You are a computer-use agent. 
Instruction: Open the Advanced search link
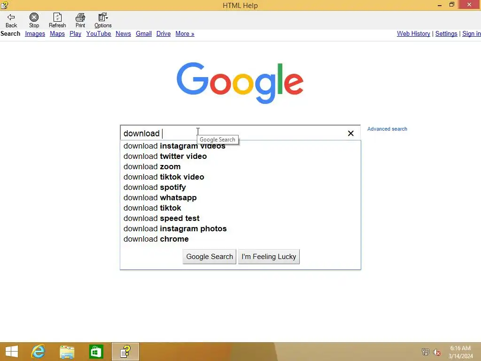387,129
